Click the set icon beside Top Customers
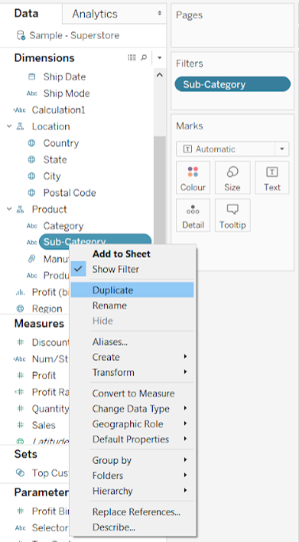 click(x=21, y=473)
